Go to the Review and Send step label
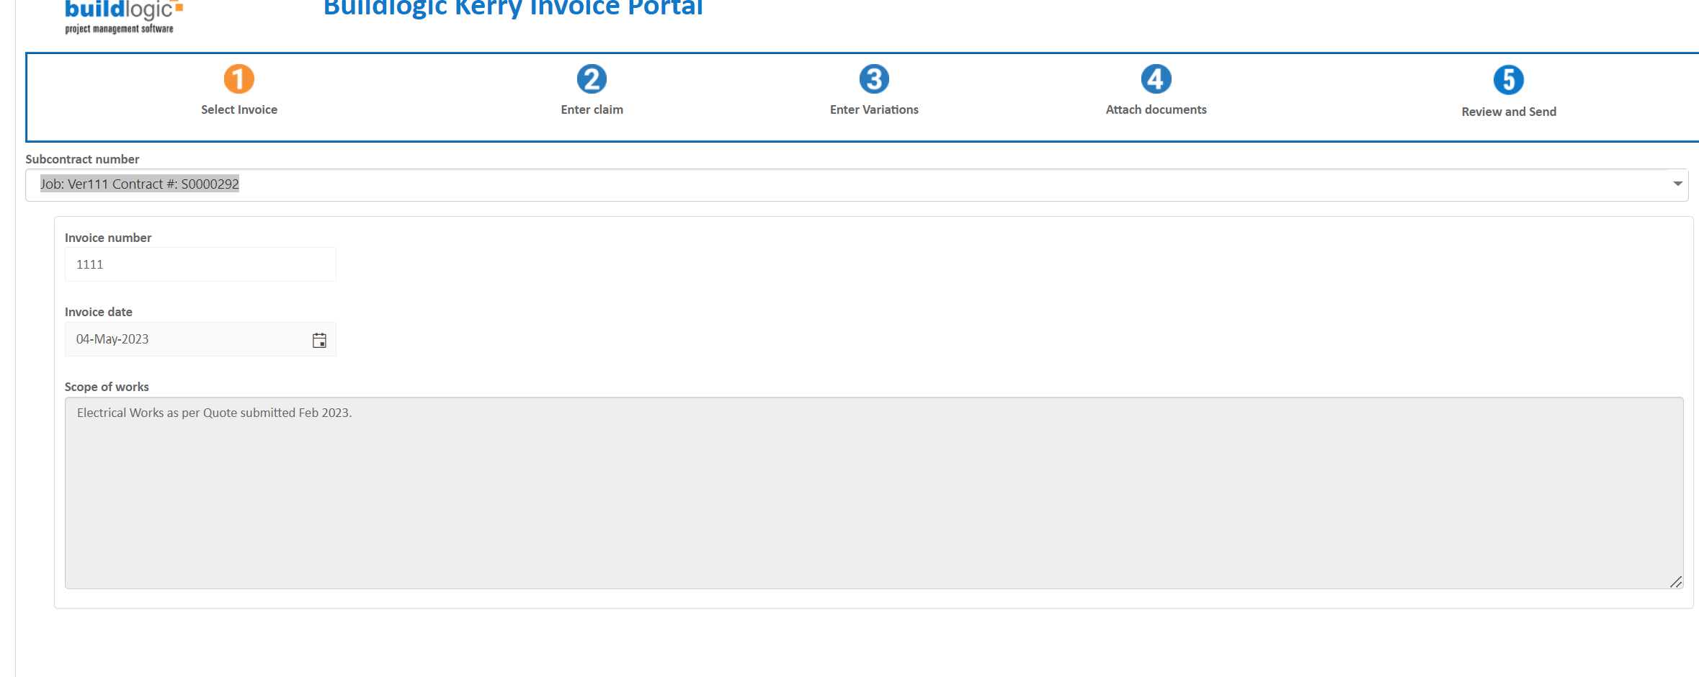The image size is (1699, 677). tap(1509, 112)
